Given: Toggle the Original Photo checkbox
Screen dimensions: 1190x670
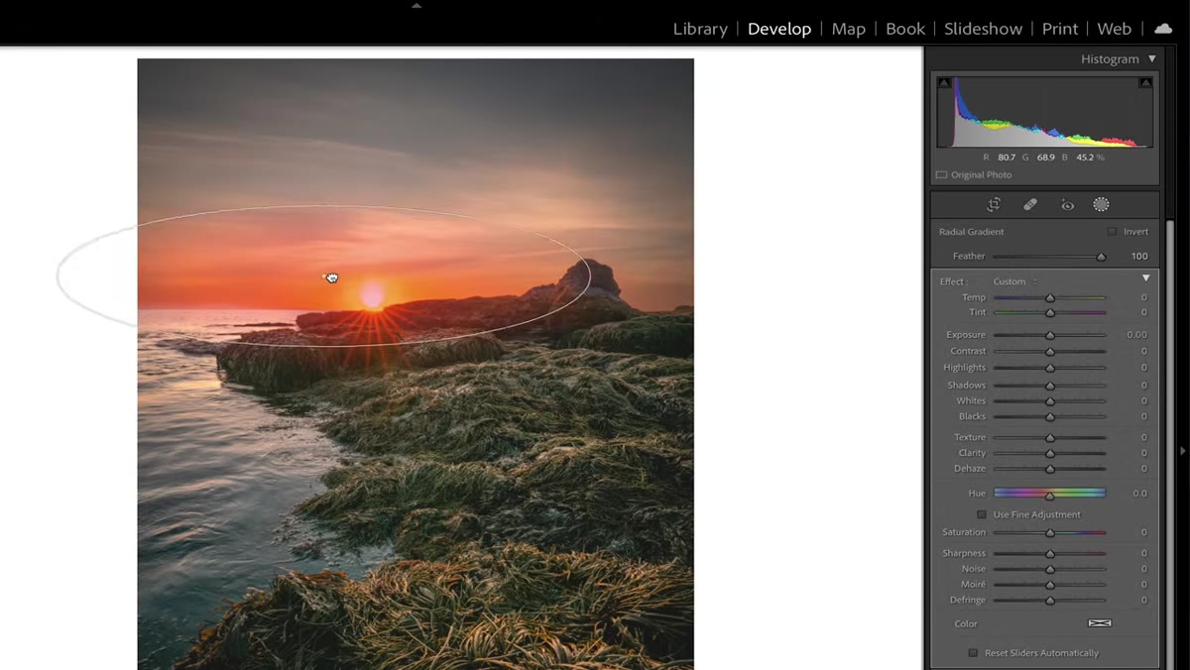Looking at the screenshot, I should 942,175.
